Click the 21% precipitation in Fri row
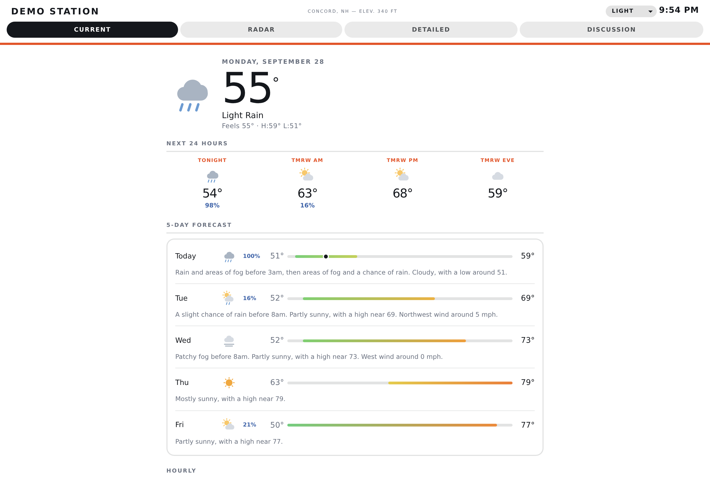710x477 pixels. [x=249, y=425]
